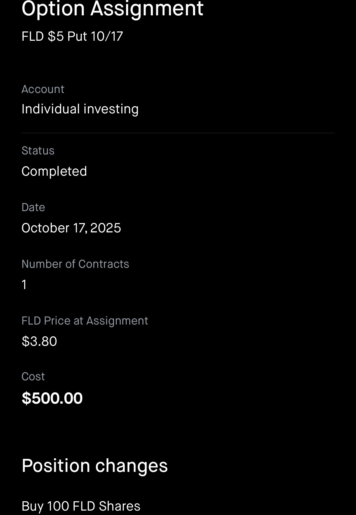This screenshot has height=515, width=356.
Task: Click the Date label
Action: (x=33, y=207)
